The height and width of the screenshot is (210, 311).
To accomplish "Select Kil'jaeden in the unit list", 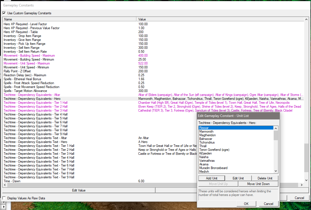I will tap(236, 153).
